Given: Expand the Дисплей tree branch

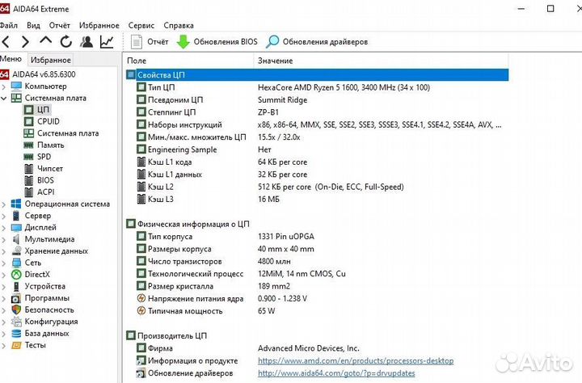Looking at the screenshot, I should (4, 228).
